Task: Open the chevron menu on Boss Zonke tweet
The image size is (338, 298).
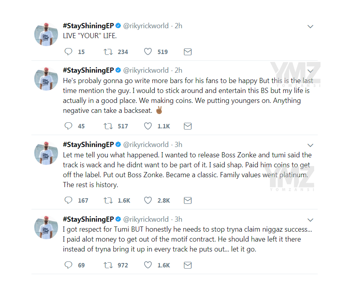Action: 310,145
